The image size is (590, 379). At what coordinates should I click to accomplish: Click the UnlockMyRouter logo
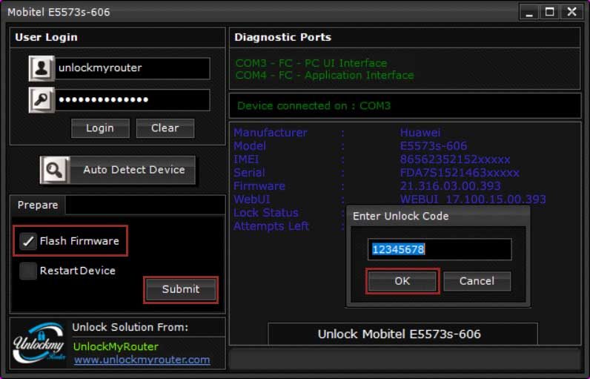pos(39,343)
